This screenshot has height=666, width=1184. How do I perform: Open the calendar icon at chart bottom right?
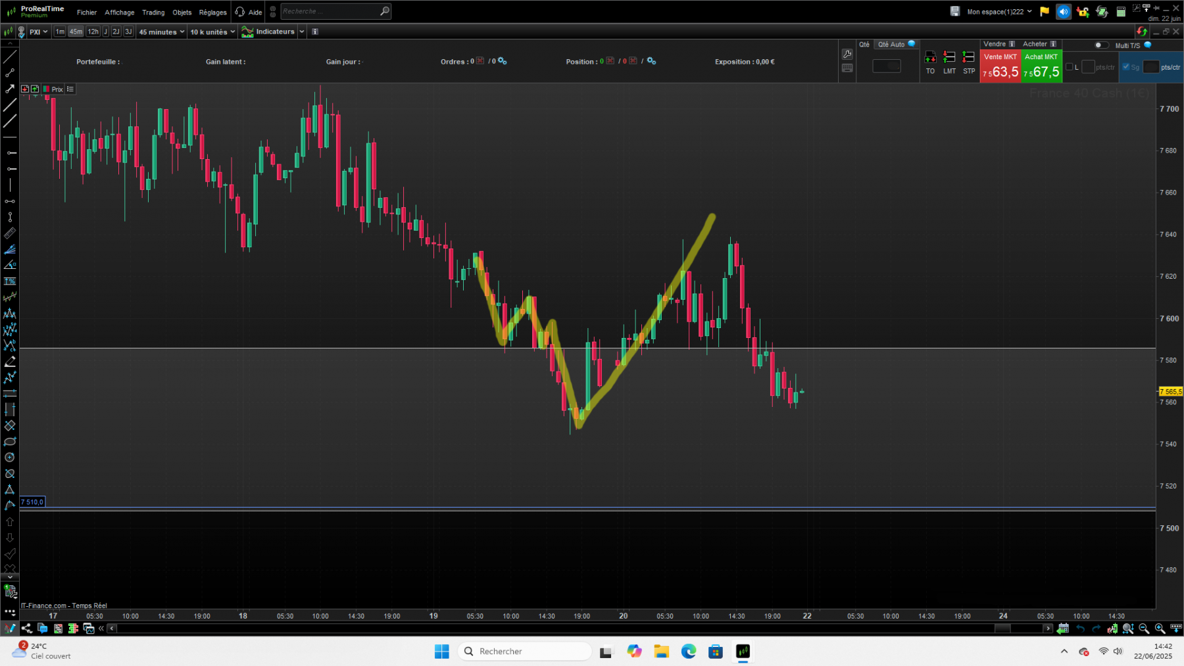coord(1063,629)
